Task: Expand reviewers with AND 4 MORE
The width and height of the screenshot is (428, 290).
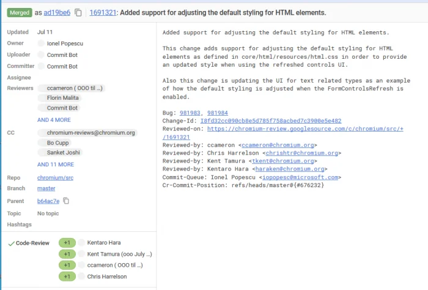Action: pos(54,120)
